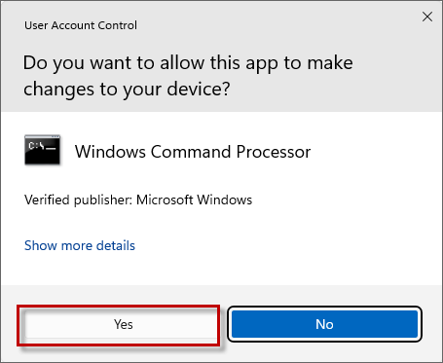443x363 pixels.
Task: Click Yes to allow changes
Action: [x=121, y=324]
